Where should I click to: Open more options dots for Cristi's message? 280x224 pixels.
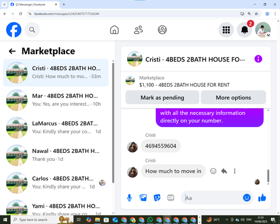tap(235, 171)
